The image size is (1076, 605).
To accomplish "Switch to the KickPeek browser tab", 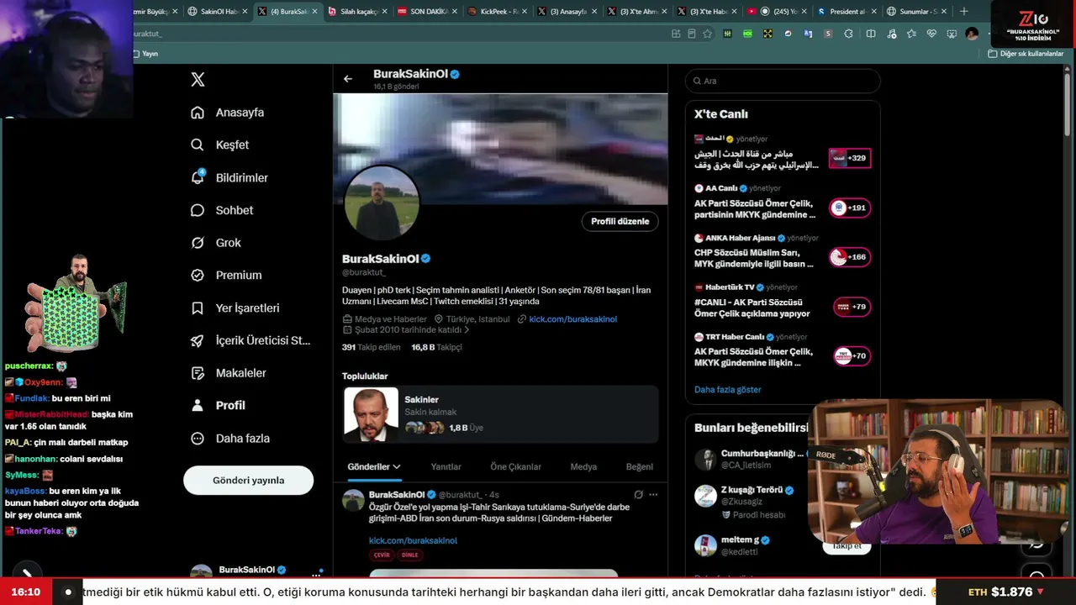I will pyautogui.click(x=498, y=12).
